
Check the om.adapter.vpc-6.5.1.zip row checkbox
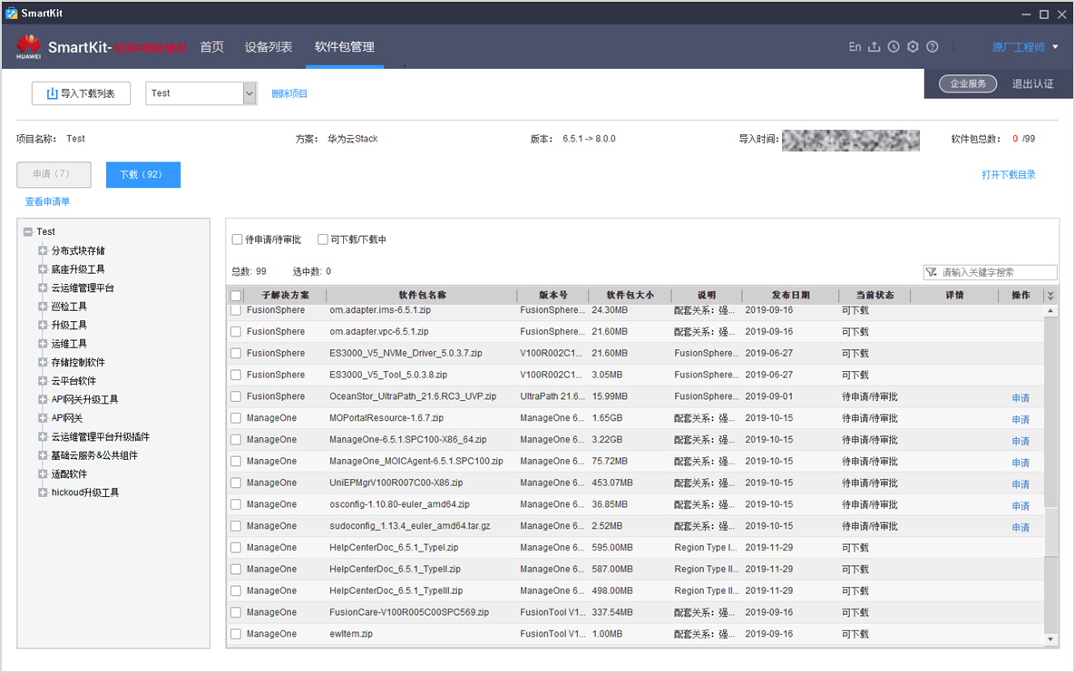pos(236,332)
